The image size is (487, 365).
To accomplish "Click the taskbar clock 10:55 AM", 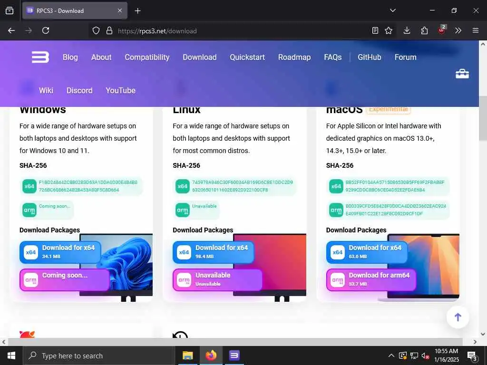I will click(x=447, y=355).
